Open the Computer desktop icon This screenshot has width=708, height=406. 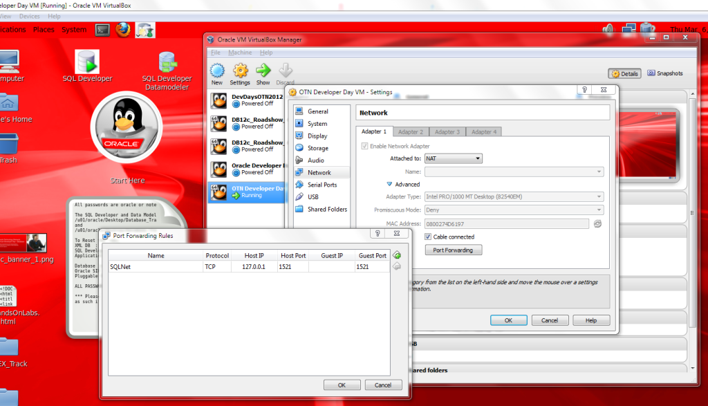(9, 62)
